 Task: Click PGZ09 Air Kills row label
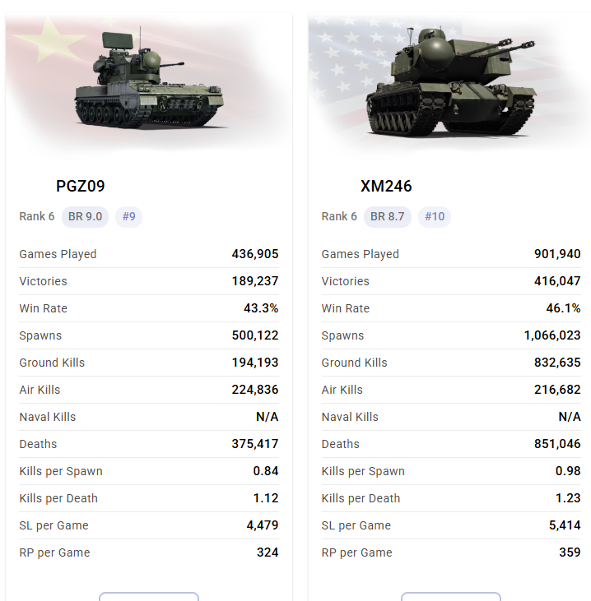click(x=40, y=390)
